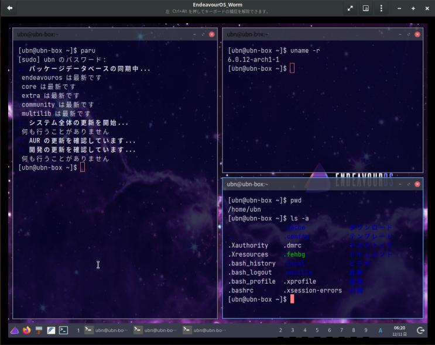
Task: Close the terminal showing uname -r
Action: [x=417, y=34]
